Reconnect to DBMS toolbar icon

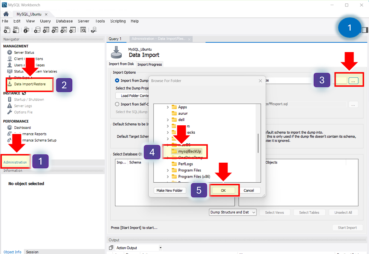pyautogui.click(x=94, y=30)
